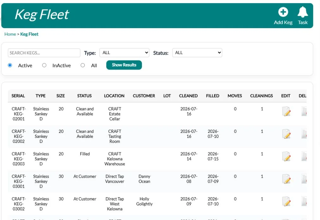320x220 pixels.
Task: Sort by TYPE column header
Action: pos(40,96)
